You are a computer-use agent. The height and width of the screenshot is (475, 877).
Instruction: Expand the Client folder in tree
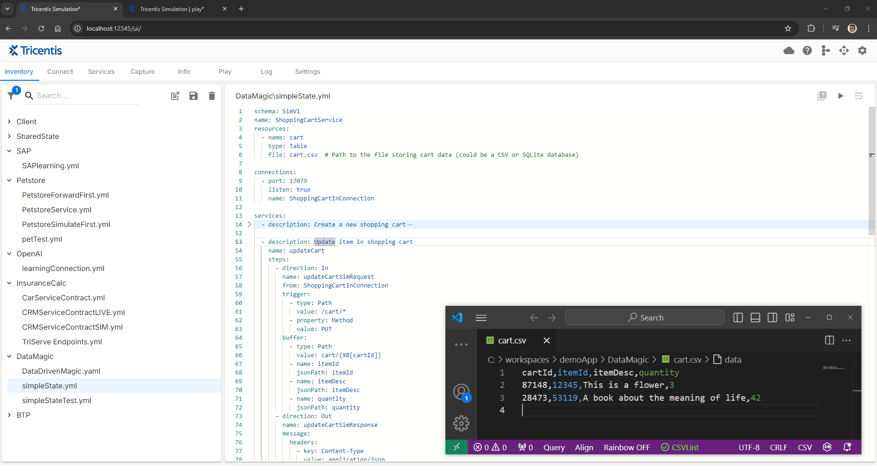9,122
